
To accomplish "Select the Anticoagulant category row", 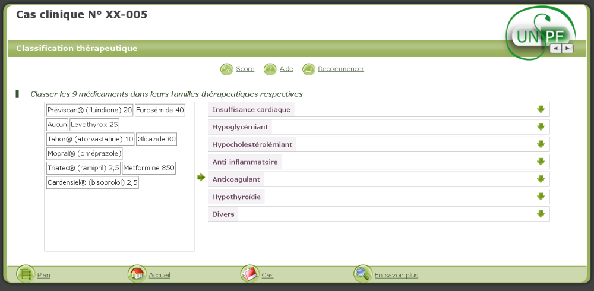I will (378, 179).
